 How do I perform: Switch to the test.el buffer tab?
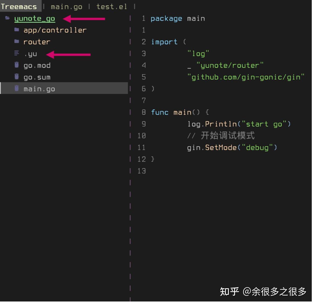click(x=111, y=6)
